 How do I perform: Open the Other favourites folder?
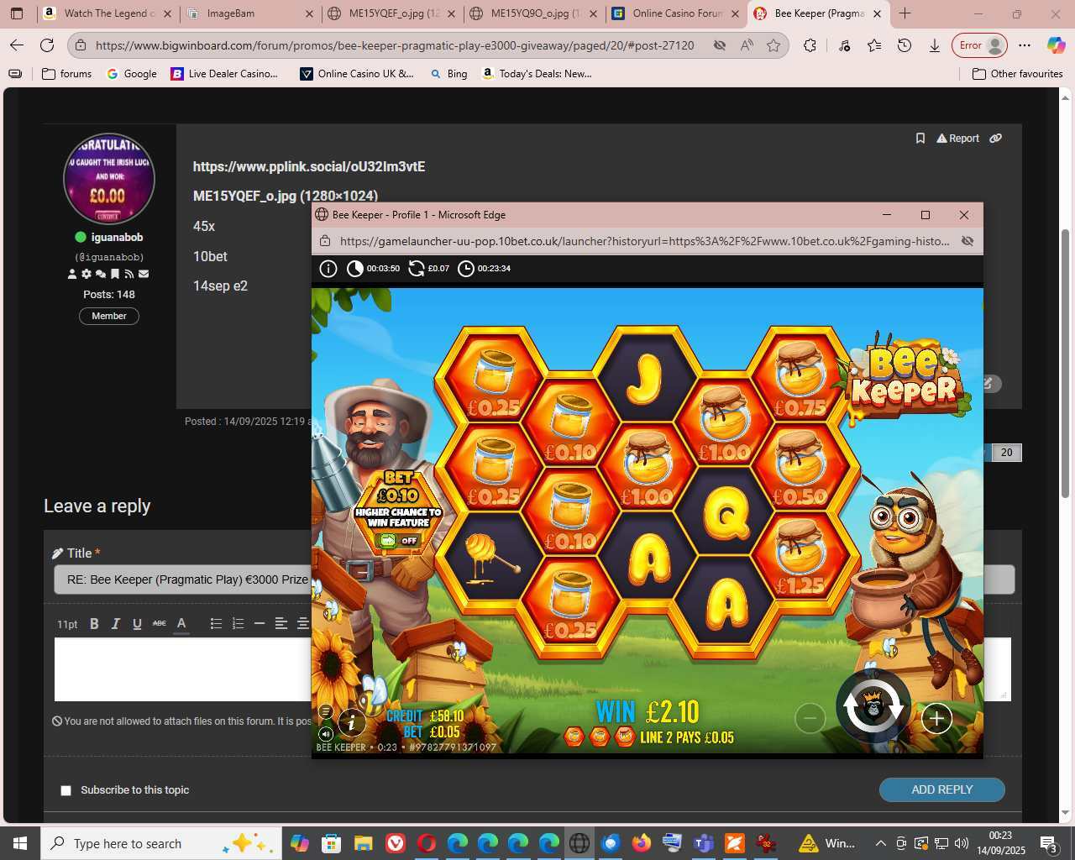(1017, 74)
